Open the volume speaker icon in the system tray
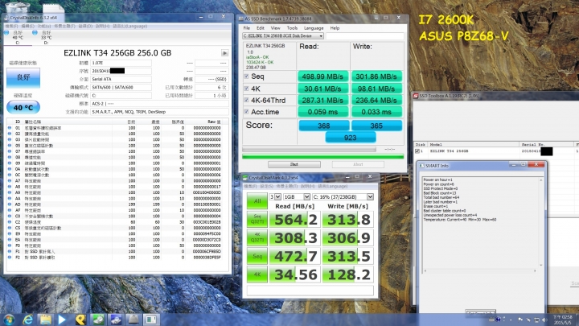The width and height of the screenshot is (579, 326). pyautogui.click(x=544, y=320)
